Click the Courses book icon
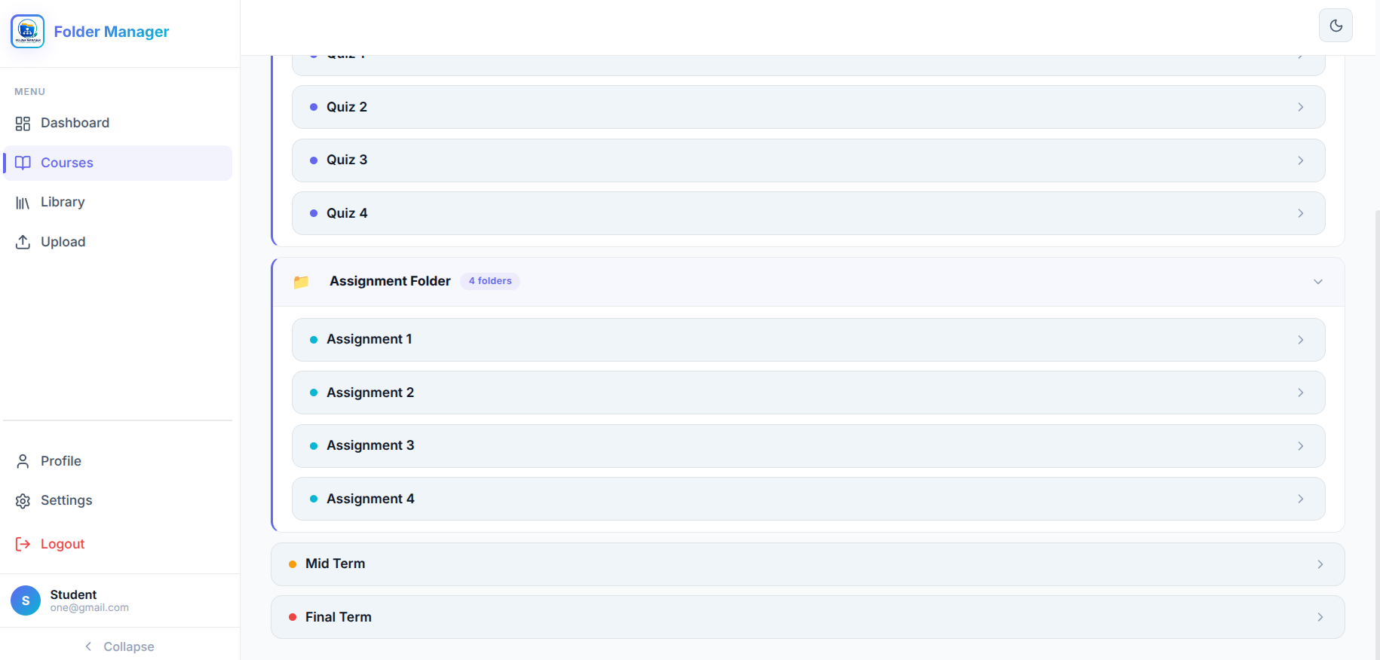The width and height of the screenshot is (1380, 660). pos(23,163)
